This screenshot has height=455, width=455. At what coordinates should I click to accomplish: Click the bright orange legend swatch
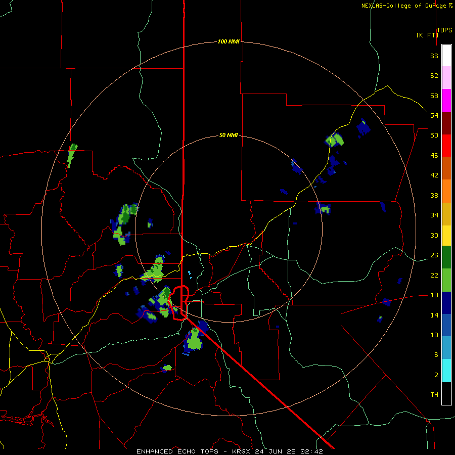pyautogui.click(x=446, y=191)
